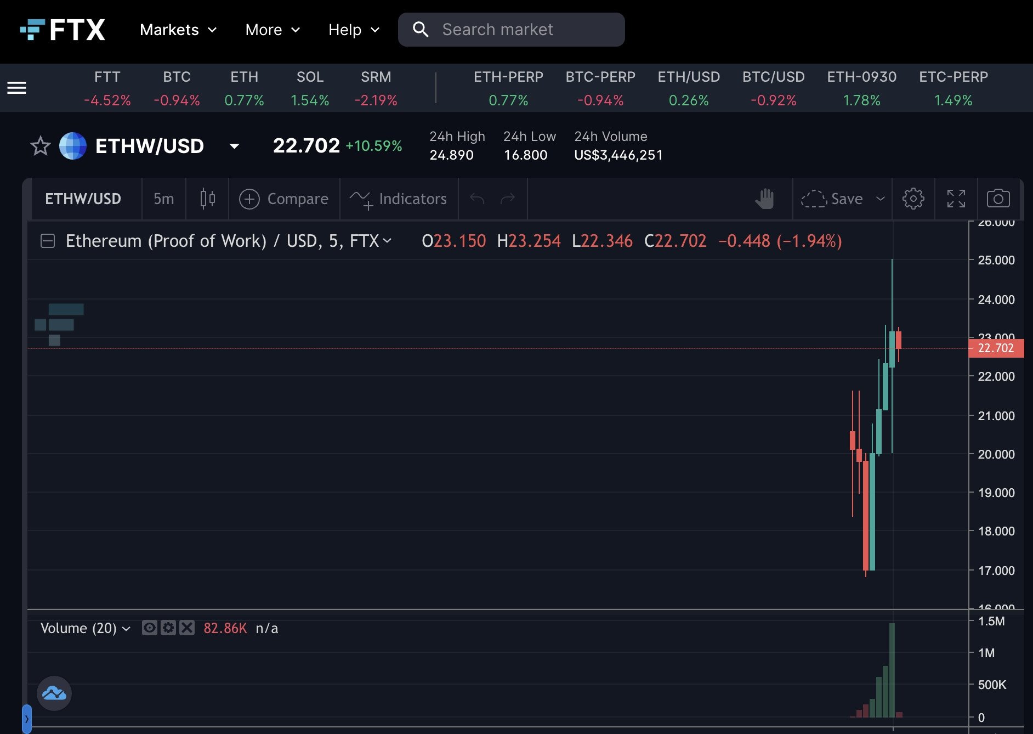Open the Save layout dropdown arrow

(x=881, y=199)
